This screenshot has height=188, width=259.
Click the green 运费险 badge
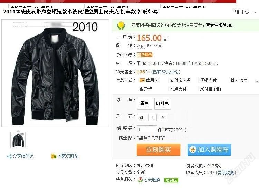coord(171,180)
